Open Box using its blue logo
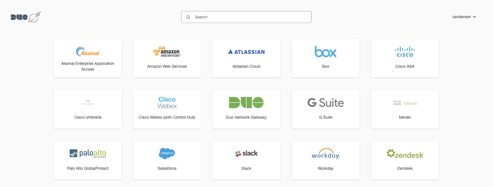The image size is (493, 187). 326,52
